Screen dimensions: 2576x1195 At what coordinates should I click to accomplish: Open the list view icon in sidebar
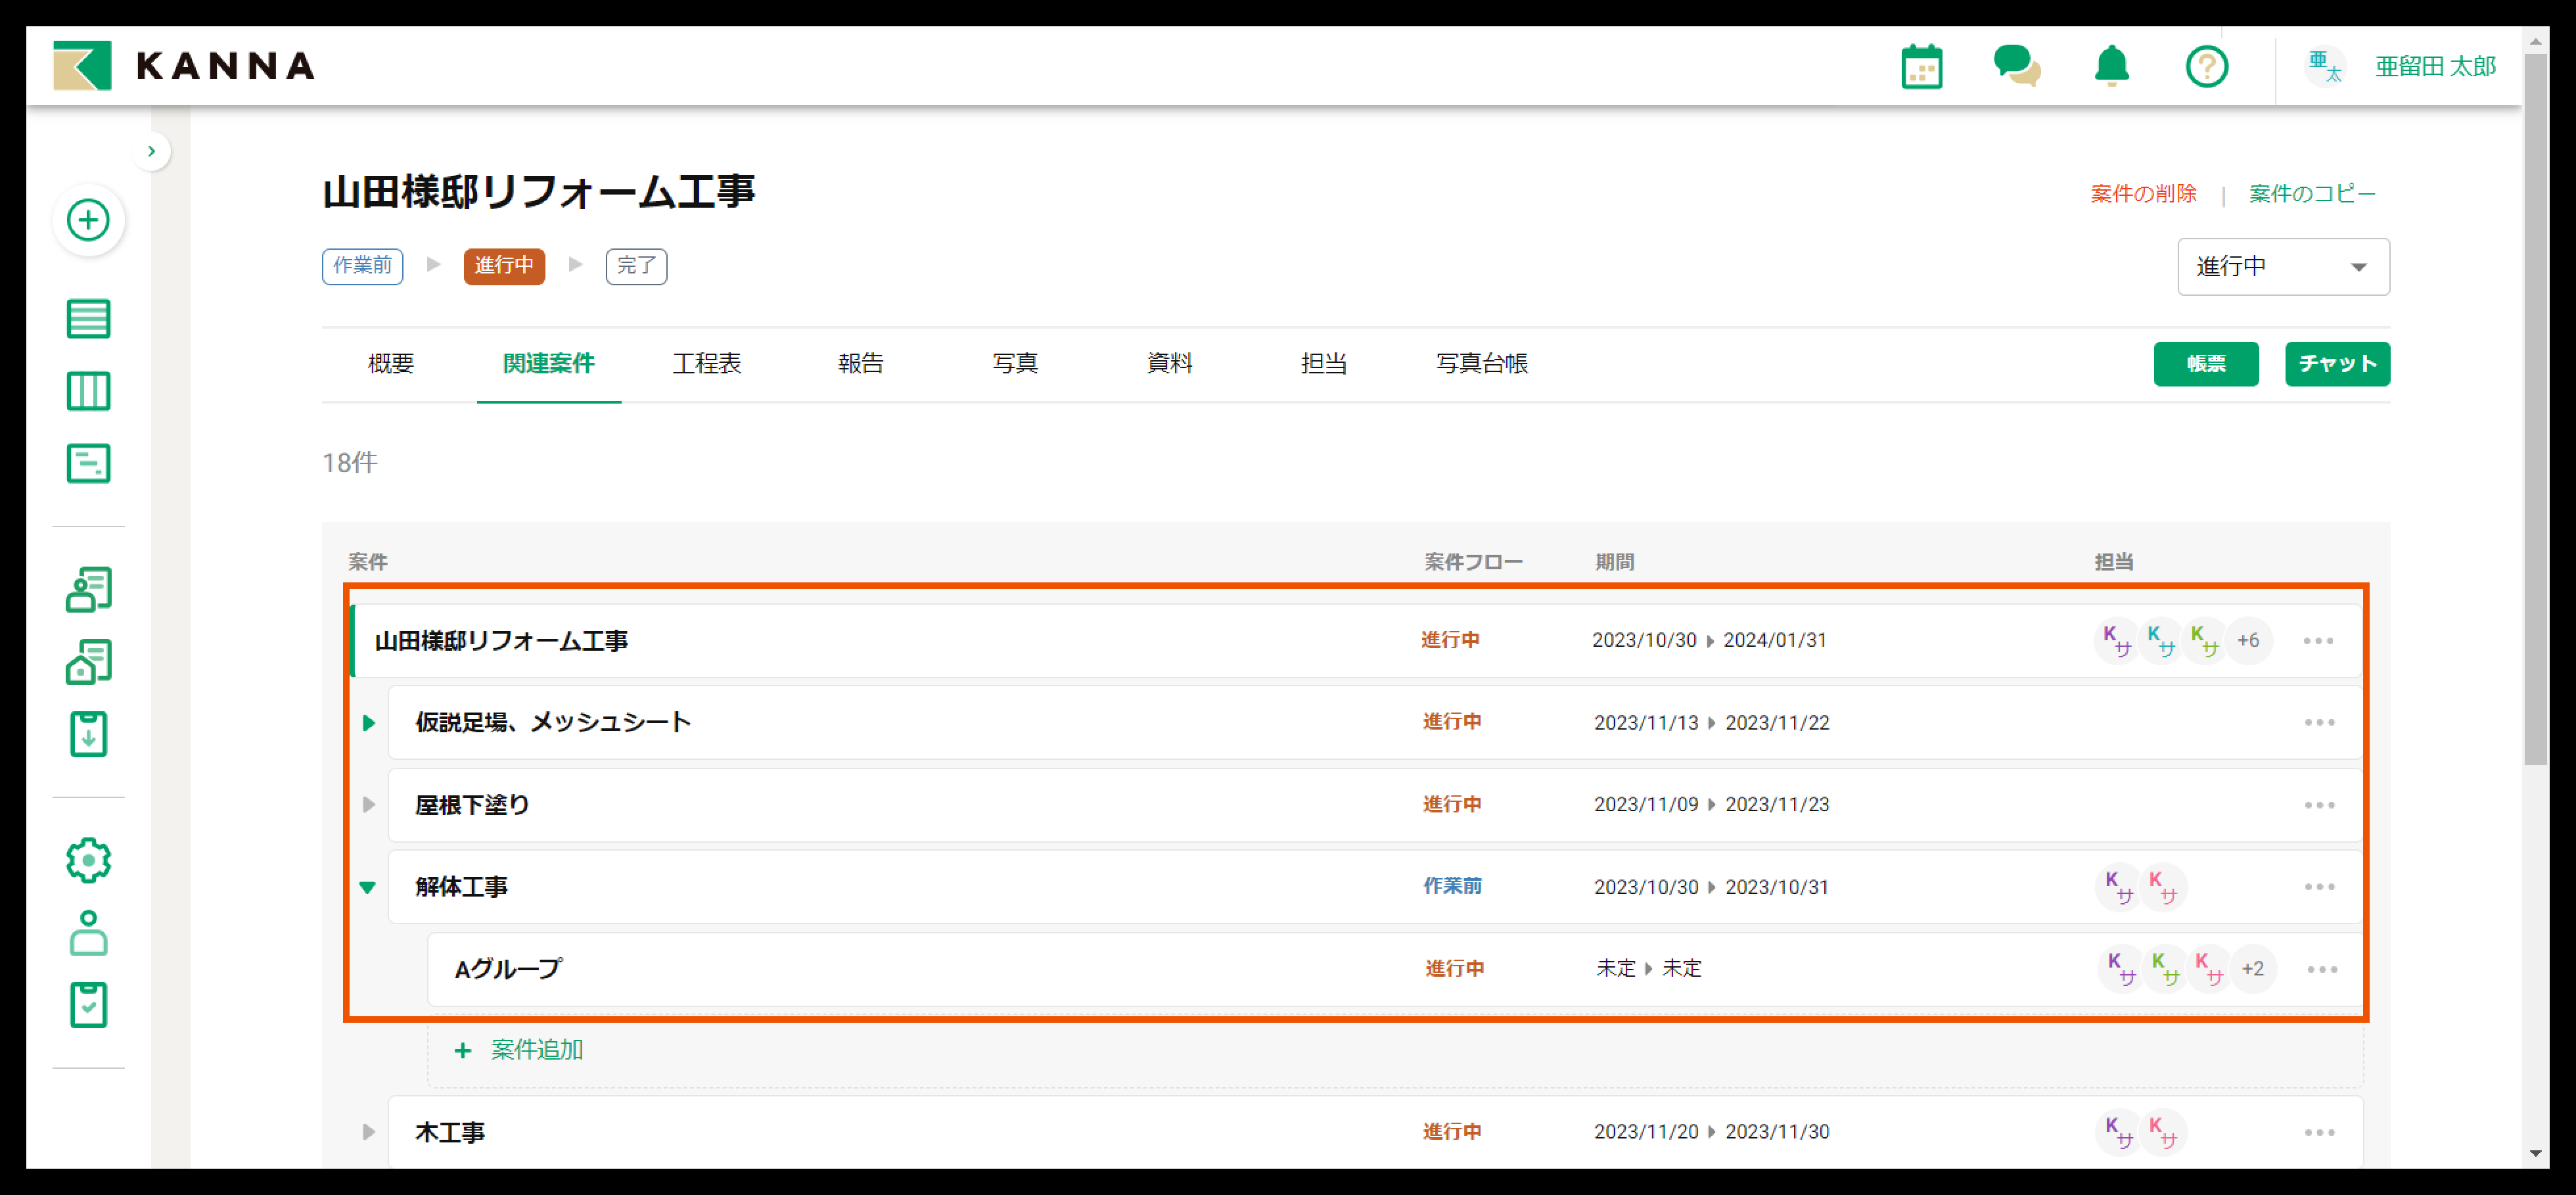coord(88,319)
